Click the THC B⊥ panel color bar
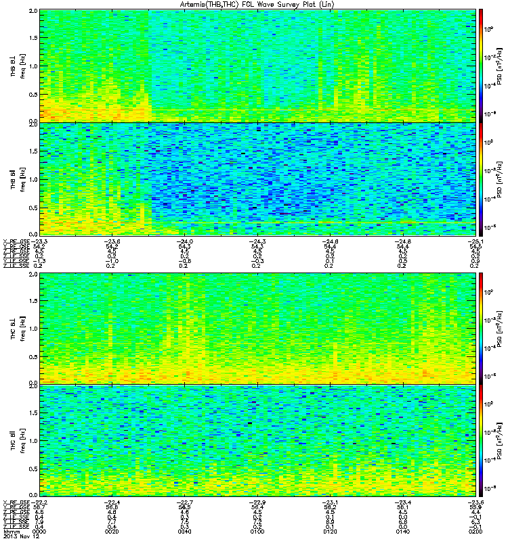The width and height of the screenshot is (508, 541). [481, 329]
